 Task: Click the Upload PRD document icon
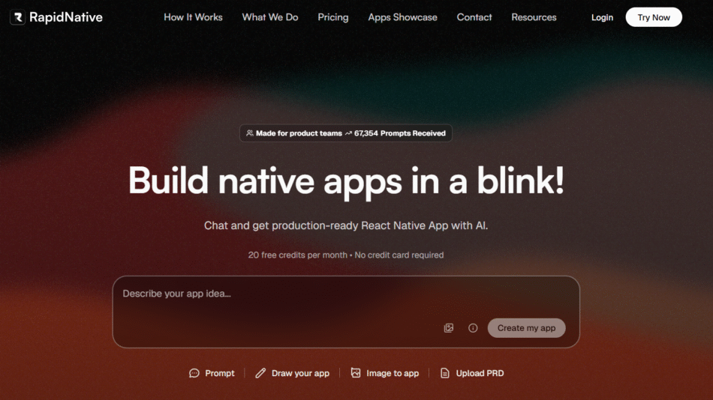[445, 373]
